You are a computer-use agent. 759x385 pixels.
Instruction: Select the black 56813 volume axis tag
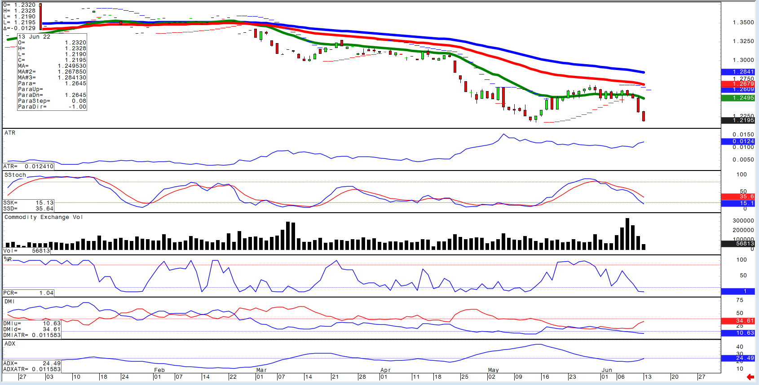coord(738,244)
